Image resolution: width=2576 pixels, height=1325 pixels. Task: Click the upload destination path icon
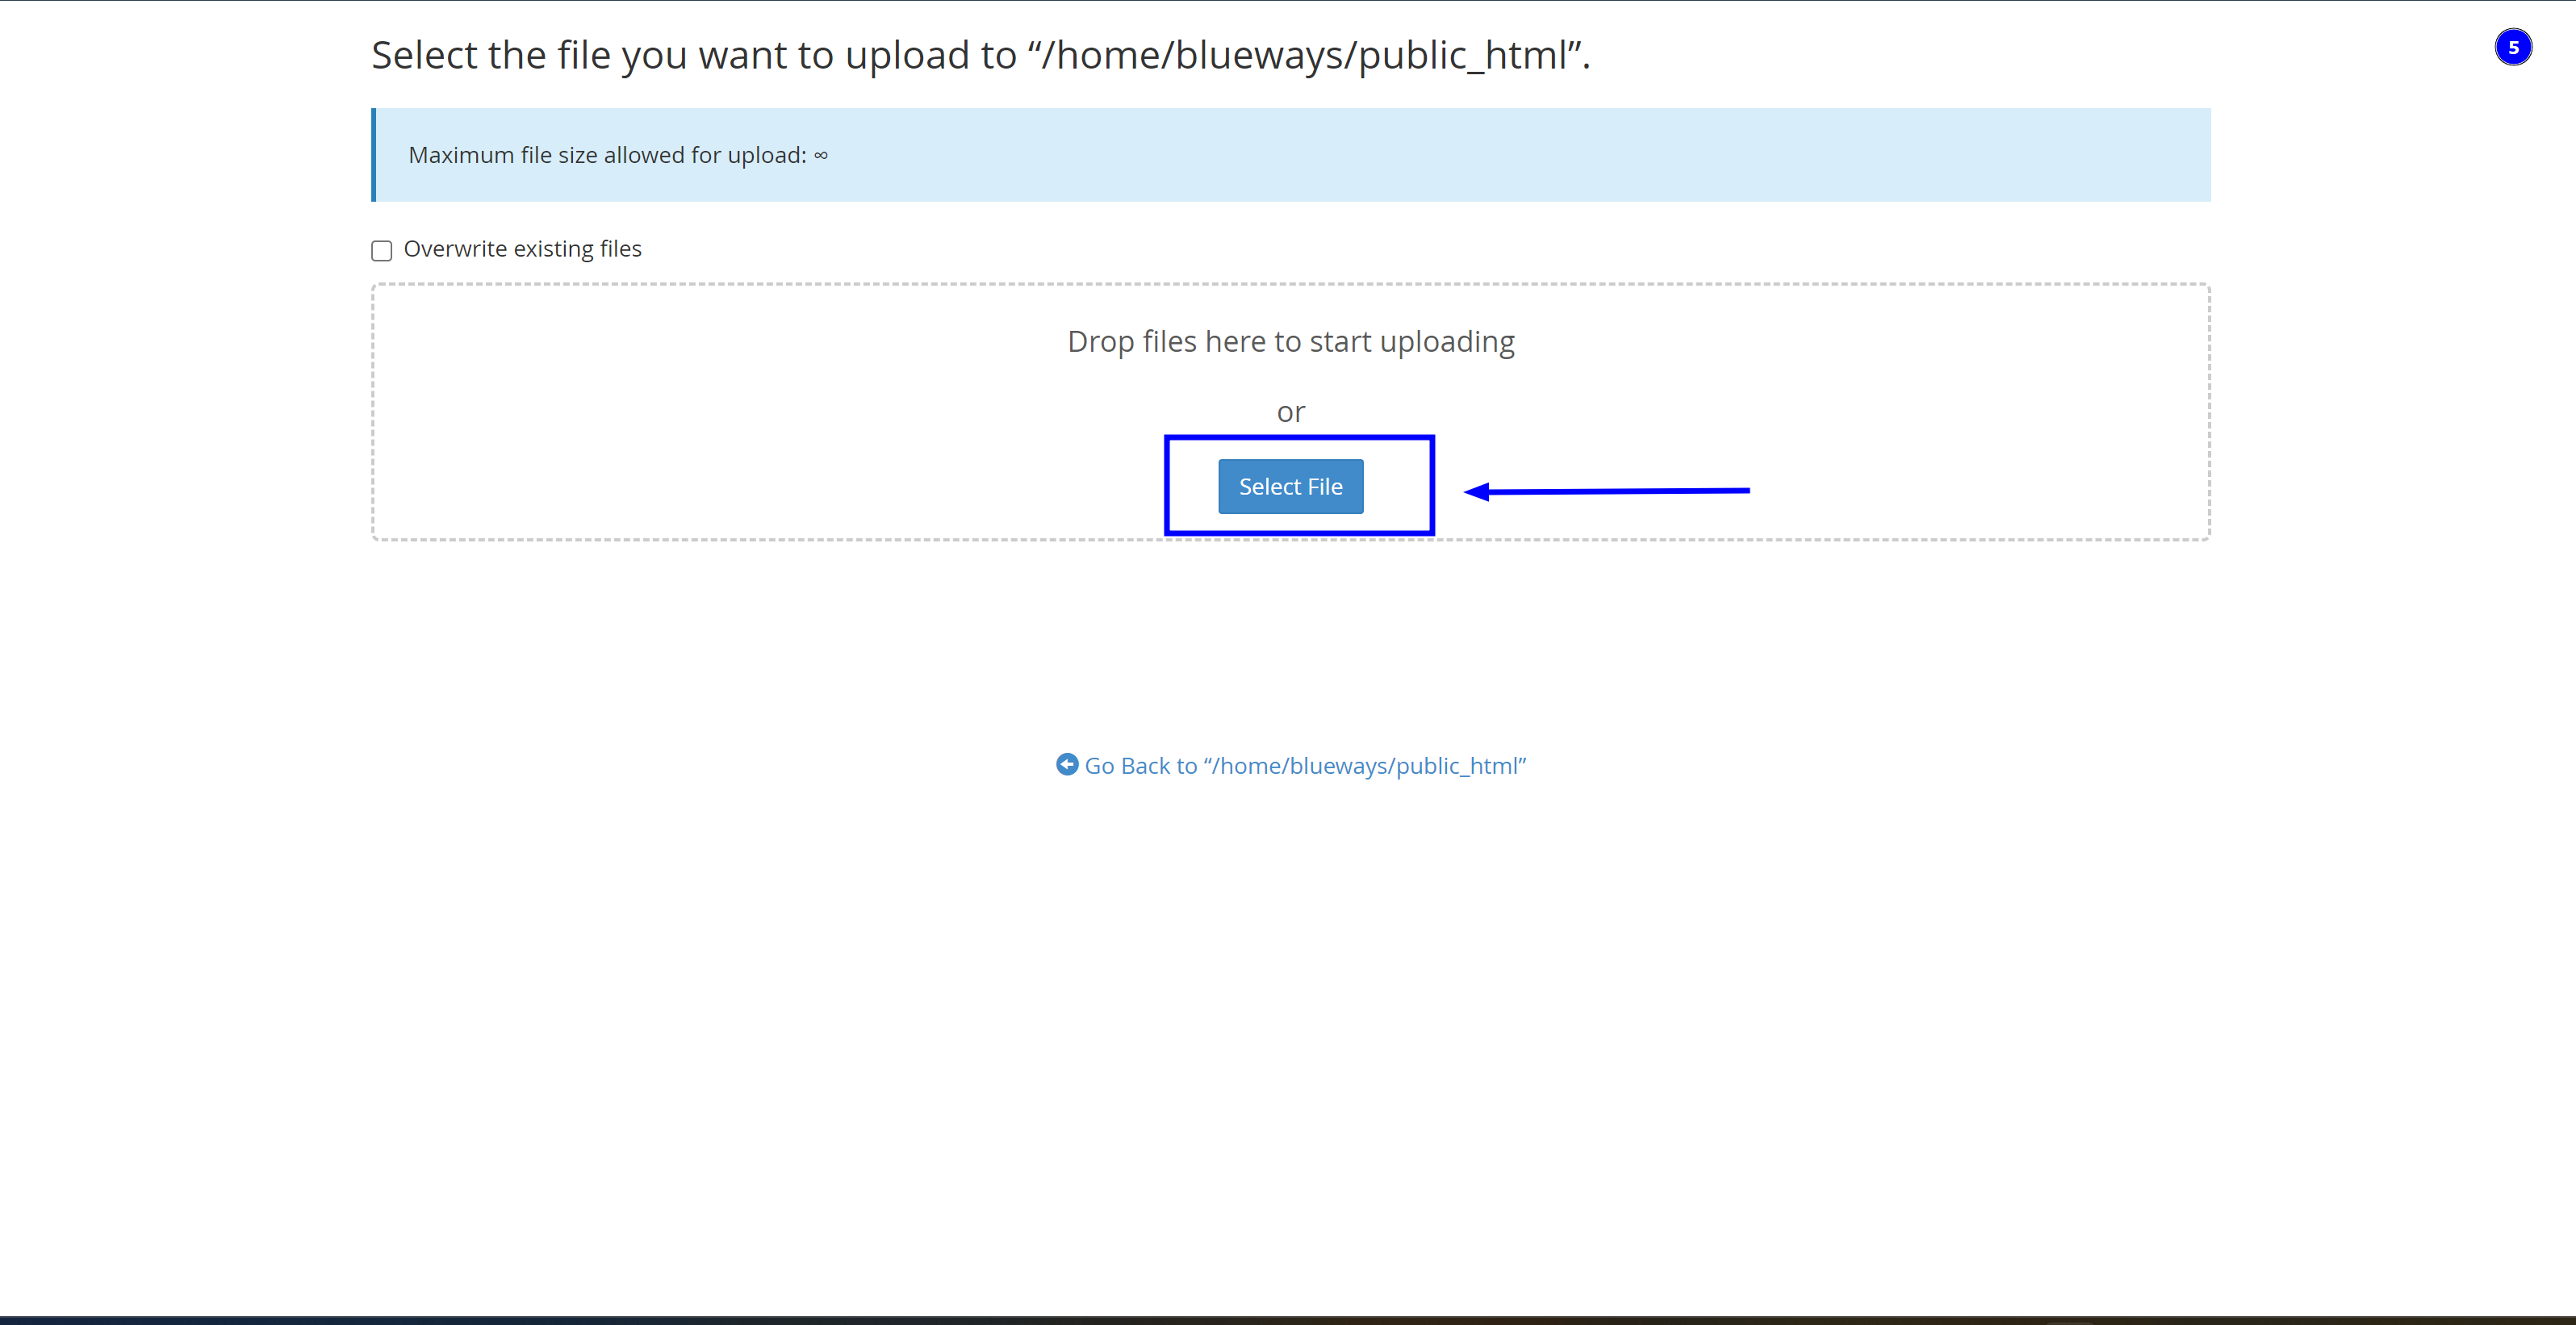[x=1066, y=766]
